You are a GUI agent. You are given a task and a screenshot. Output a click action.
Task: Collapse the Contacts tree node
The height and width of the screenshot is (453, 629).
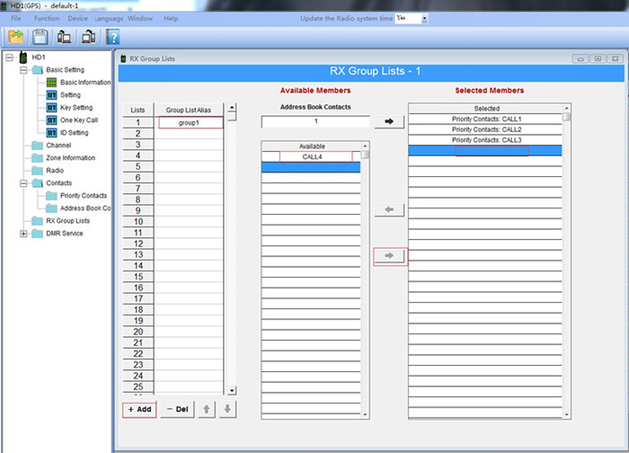[x=23, y=183]
